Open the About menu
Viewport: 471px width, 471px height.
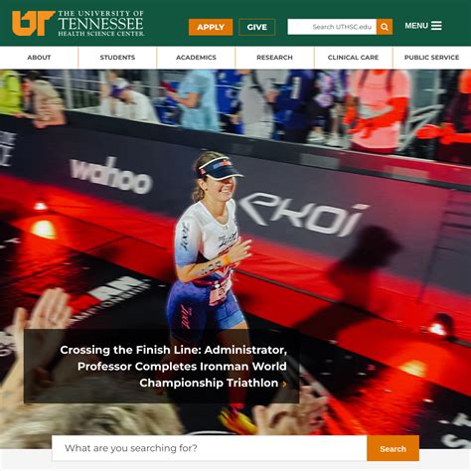tap(39, 58)
